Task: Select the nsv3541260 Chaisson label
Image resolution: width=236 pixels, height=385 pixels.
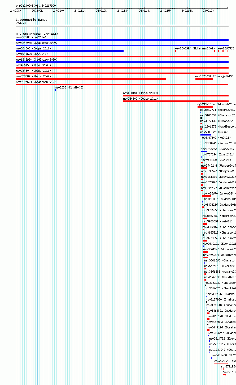Action: point(220,260)
